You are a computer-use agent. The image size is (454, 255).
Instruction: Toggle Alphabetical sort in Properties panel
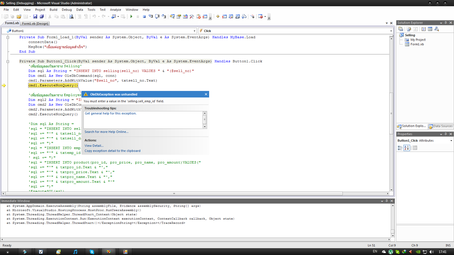point(407,148)
